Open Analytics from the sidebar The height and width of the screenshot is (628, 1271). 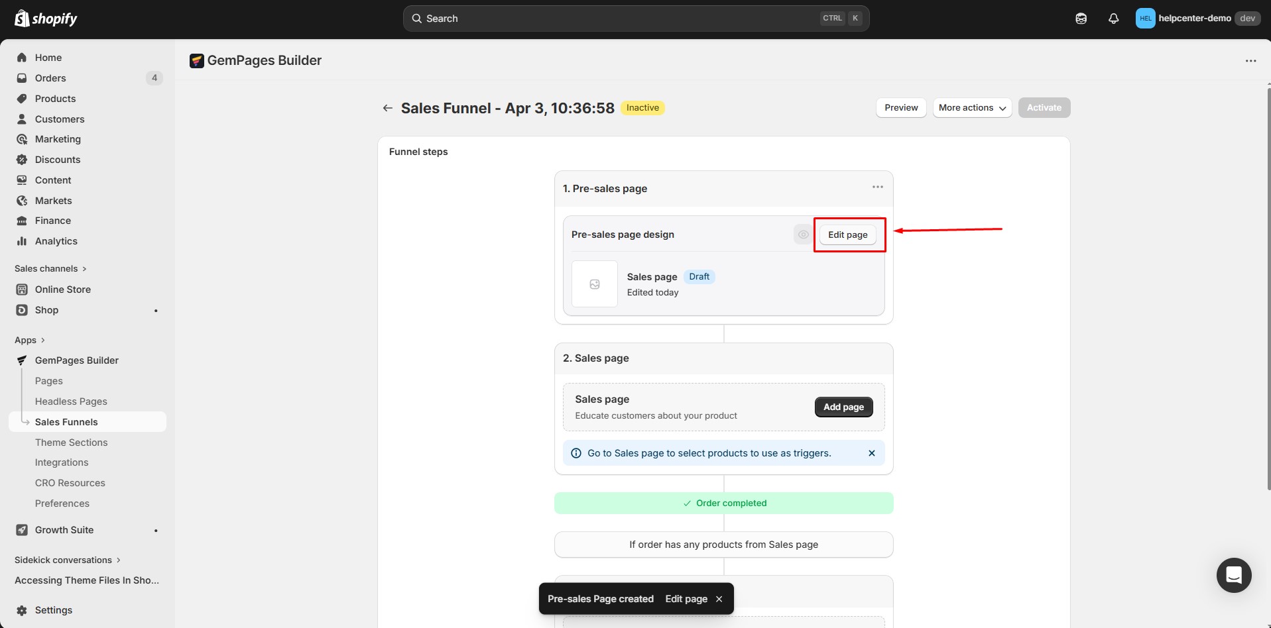[54, 241]
